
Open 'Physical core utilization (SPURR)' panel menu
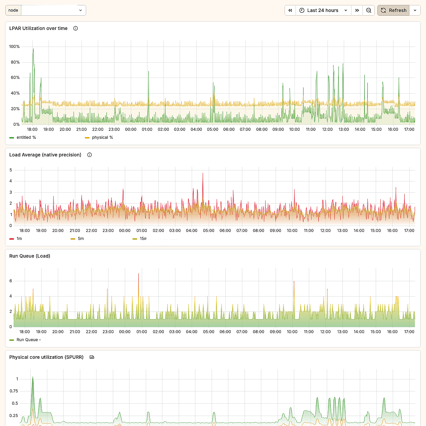[46, 357]
